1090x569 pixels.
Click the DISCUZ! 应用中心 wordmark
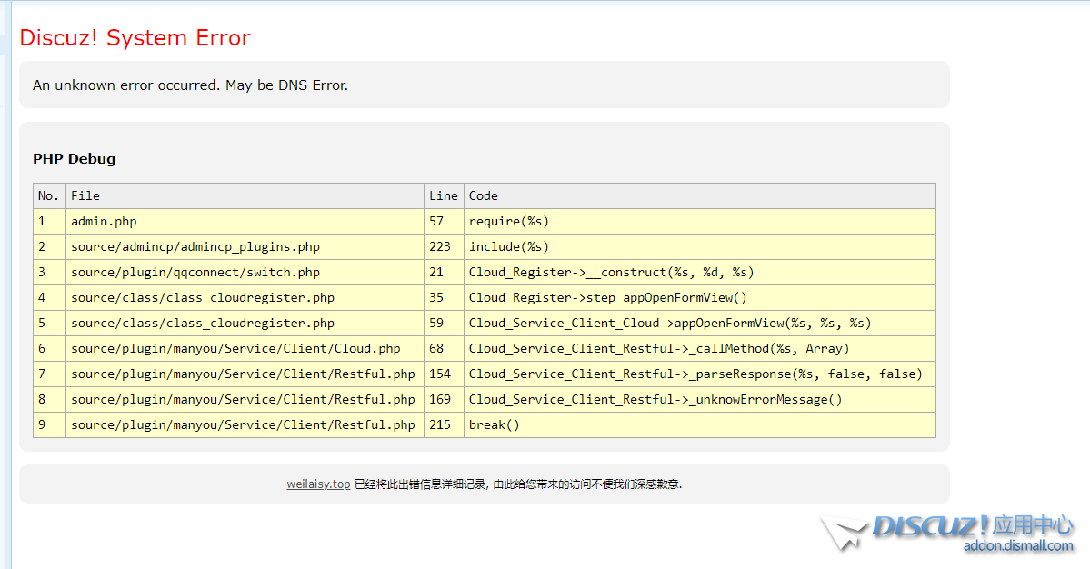[x=972, y=525]
